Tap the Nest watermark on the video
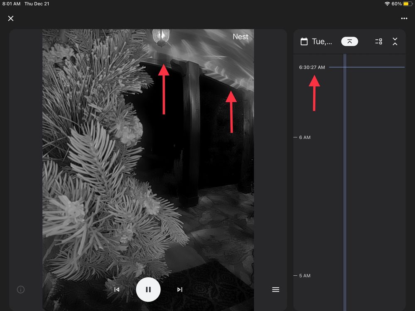 pos(240,37)
